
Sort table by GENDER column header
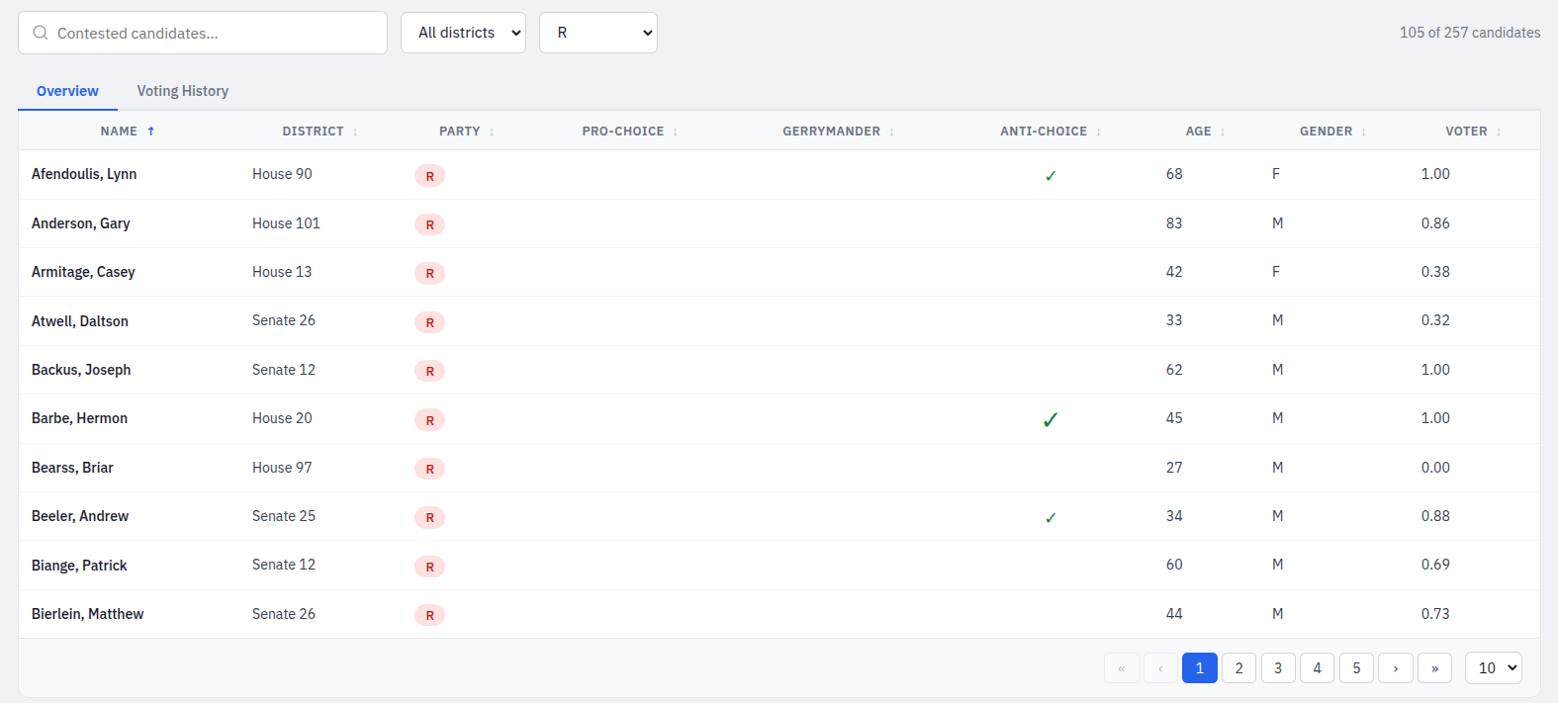click(x=1332, y=132)
